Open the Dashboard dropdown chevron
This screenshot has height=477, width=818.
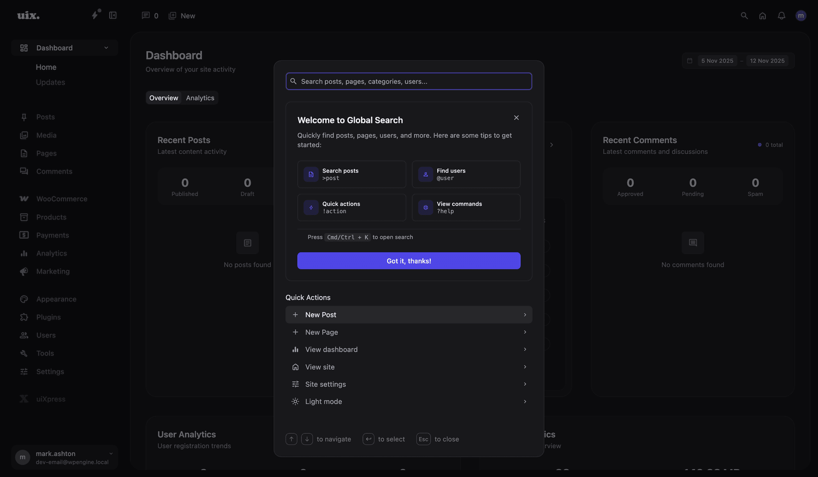105,47
